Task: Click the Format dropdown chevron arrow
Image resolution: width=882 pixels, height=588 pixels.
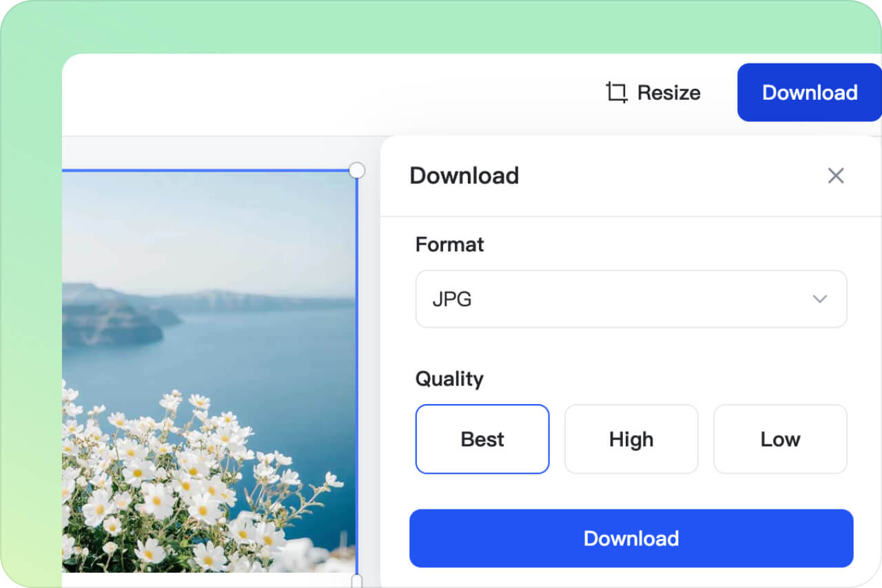Action: 819,299
